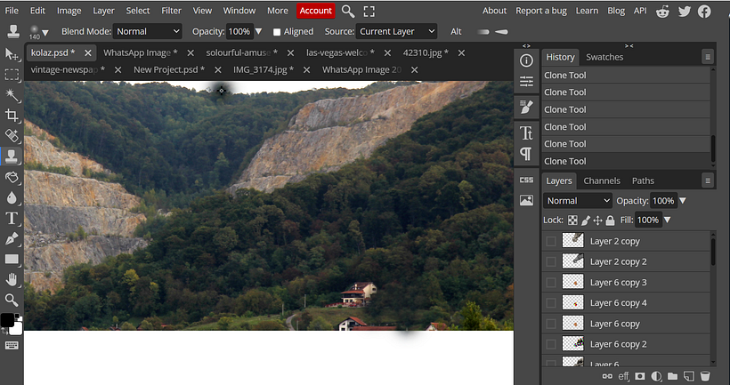Activate the Hand tool
Image resolution: width=730 pixels, height=385 pixels.
tap(12, 279)
